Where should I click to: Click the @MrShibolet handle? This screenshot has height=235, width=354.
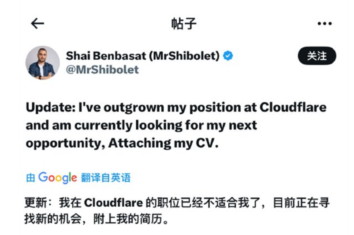click(102, 69)
